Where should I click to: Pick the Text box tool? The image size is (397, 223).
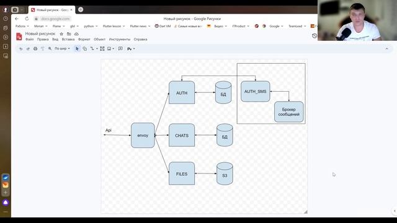102,48
